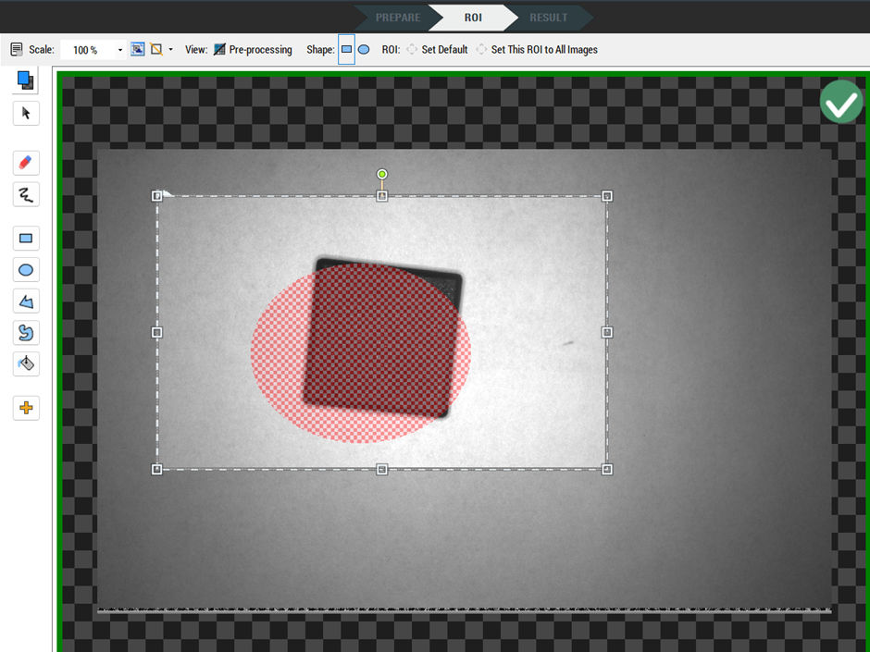This screenshot has width=870, height=652.
Task: Click the left-middle ROI edge handle
Action: (x=157, y=332)
